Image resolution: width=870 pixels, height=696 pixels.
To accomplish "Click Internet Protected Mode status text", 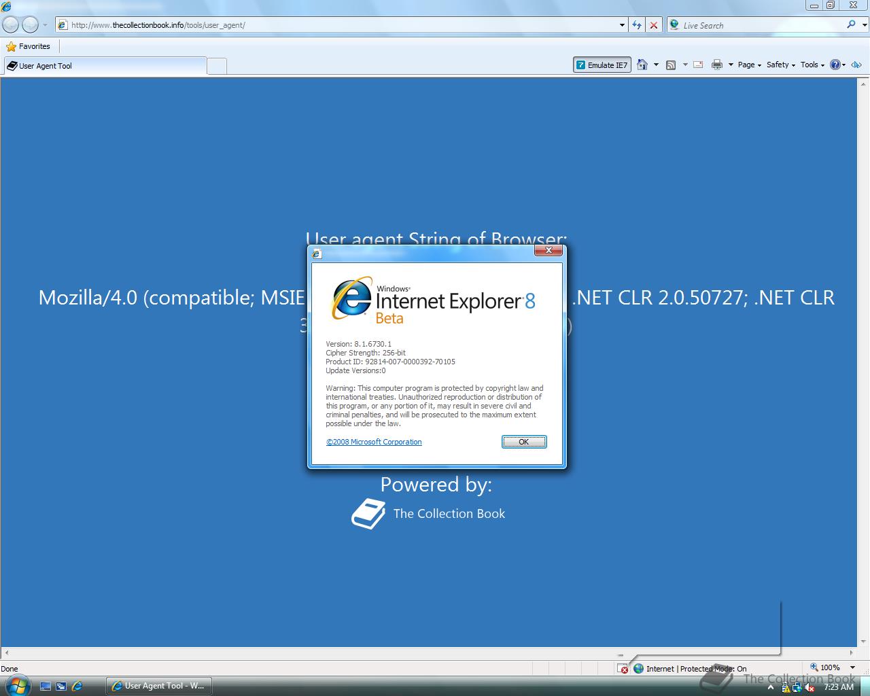I will [696, 669].
